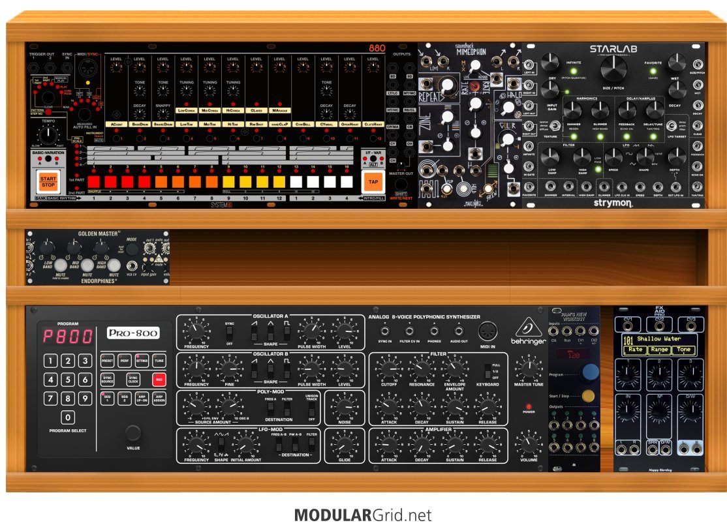This screenshot has width=727, height=529.
Task: Toggle white step button 16 on the 880 sequencer
Action: point(347,181)
